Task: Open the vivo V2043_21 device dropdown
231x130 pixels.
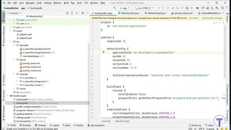Action: [144, 8]
